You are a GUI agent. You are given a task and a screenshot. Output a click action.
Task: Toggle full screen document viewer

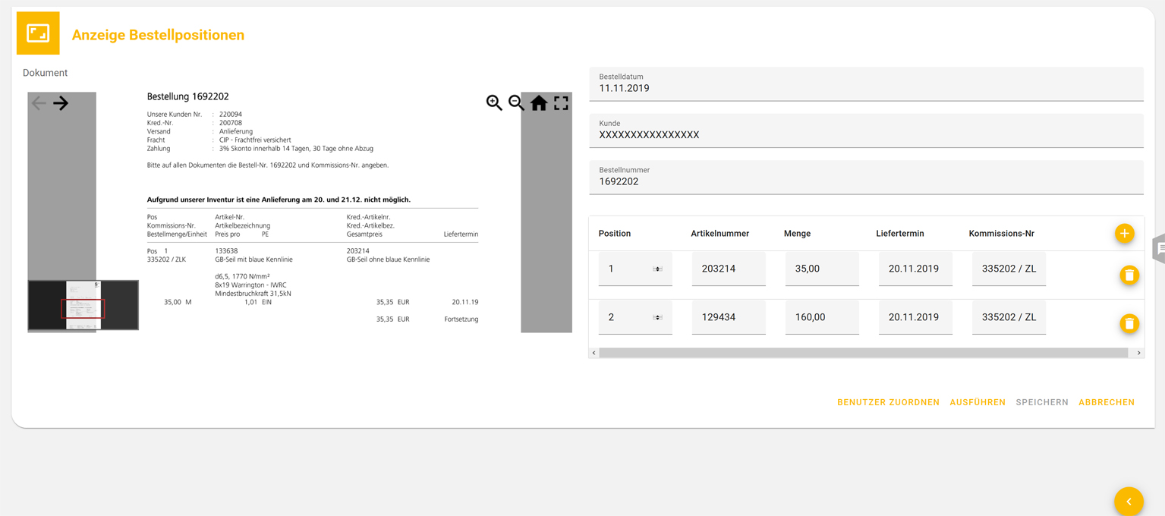click(561, 103)
